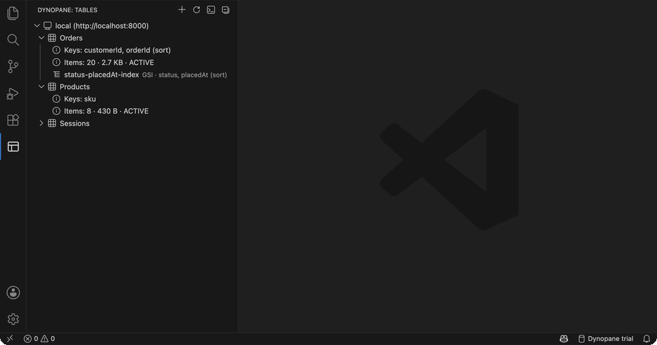Open the terminal-style icon in Dynopane header
The image size is (657, 345).
coord(211,10)
